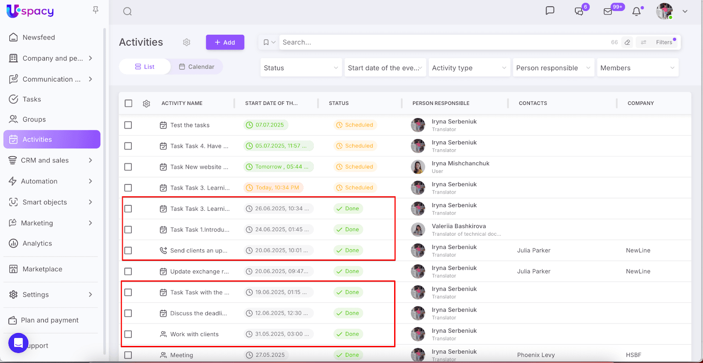Open Activities settings gear beside the title
The width and height of the screenshot is (703, 363).
pos(187,42)
